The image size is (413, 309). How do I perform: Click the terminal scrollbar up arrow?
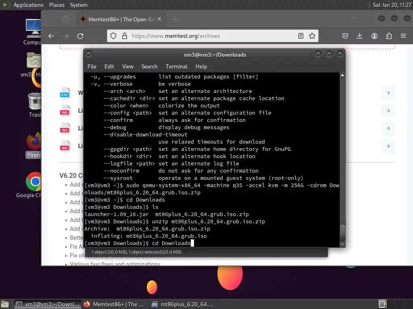pyautogui.click(x=342, y=75)
